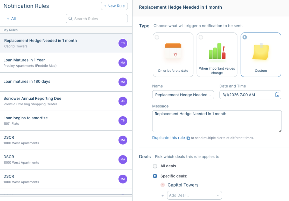Click the calendar On or before a date icon

173,51
